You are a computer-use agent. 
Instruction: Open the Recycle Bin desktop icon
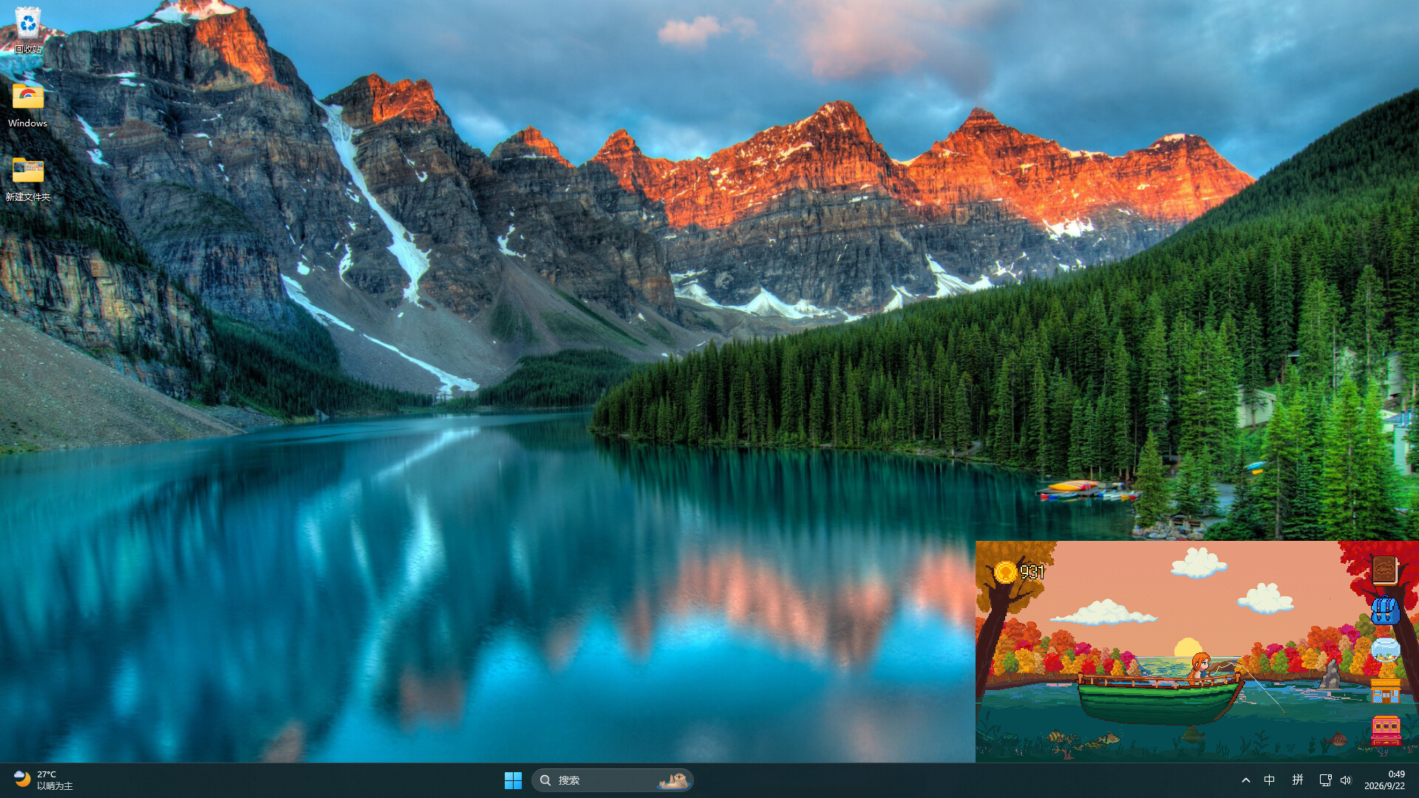[28, 30]
